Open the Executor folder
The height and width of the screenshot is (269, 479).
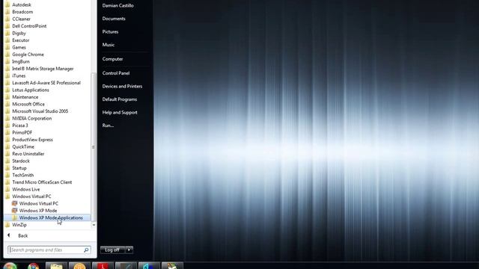[20, 40]
